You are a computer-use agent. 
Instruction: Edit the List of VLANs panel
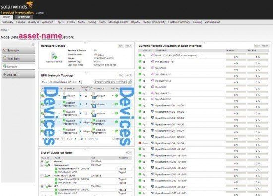click(129, 153)
